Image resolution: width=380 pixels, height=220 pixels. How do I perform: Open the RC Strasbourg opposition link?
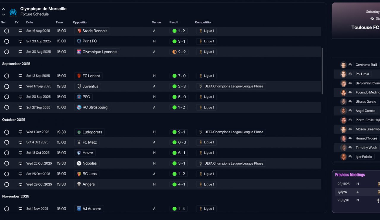click(x=95, y=107)
